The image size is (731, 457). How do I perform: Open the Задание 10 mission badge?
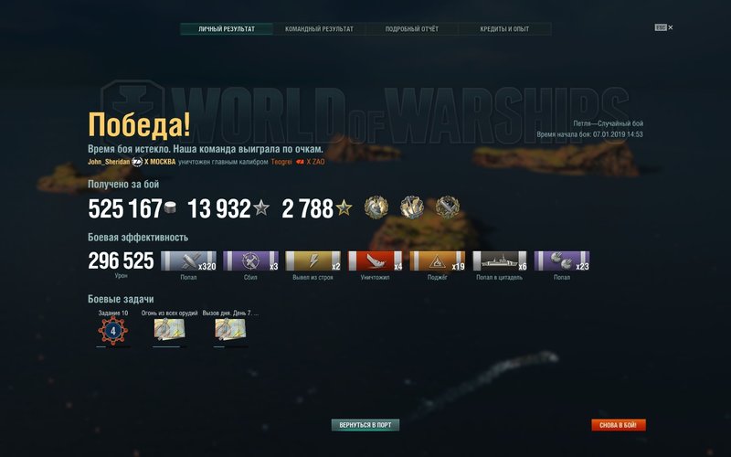(x=112, y=331)
